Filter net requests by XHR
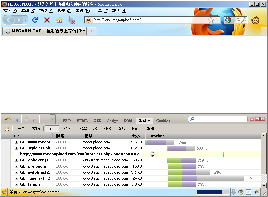 [x=107, y=129]
